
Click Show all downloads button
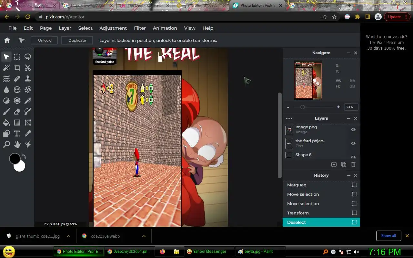pos(388,236)
